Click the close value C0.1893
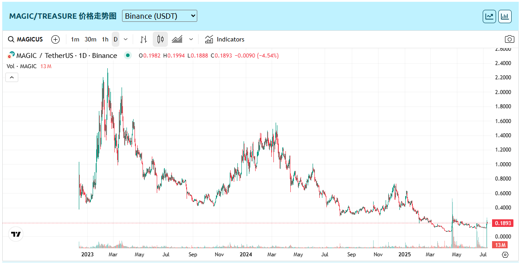Image resolution: width=521 pixels, height=263 pixels. coord(221,56)
